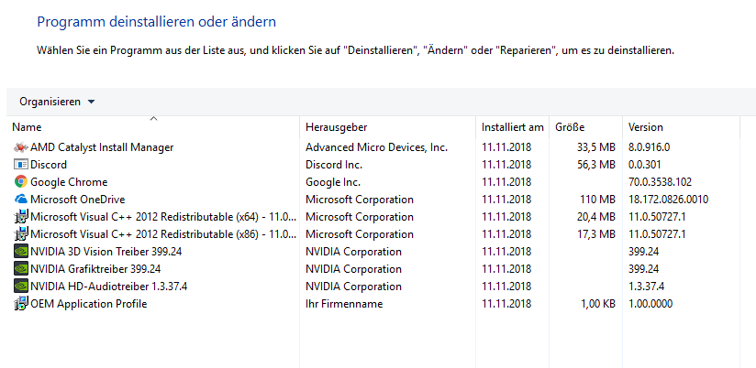Click size value 17,3 MB
The width and height of the screenshot is (756, 368).
pos(596,234)
